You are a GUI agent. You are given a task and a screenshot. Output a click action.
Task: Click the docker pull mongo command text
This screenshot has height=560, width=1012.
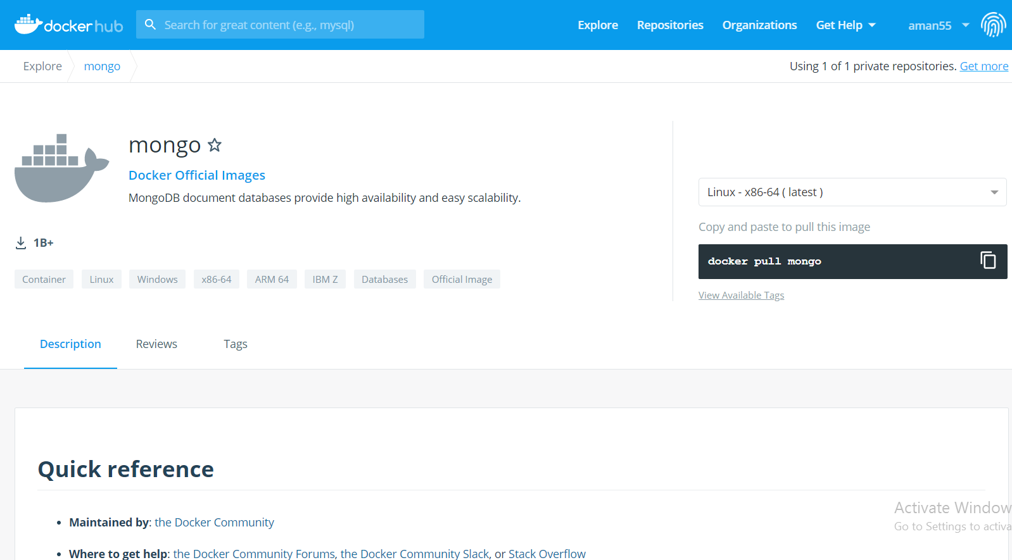pos(764,261)
